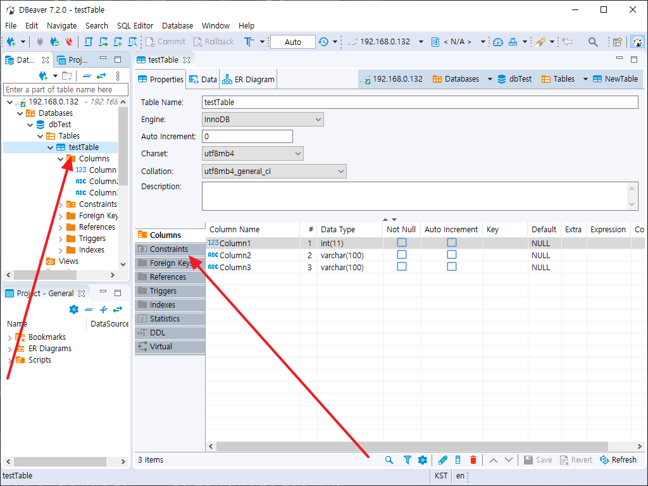Click the Table Name input field
Screen dimensions: 648x486
point(420,102)
